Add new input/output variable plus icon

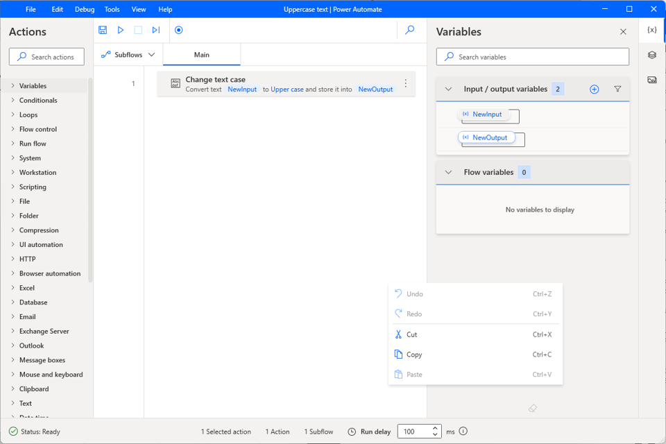(594, 89)
